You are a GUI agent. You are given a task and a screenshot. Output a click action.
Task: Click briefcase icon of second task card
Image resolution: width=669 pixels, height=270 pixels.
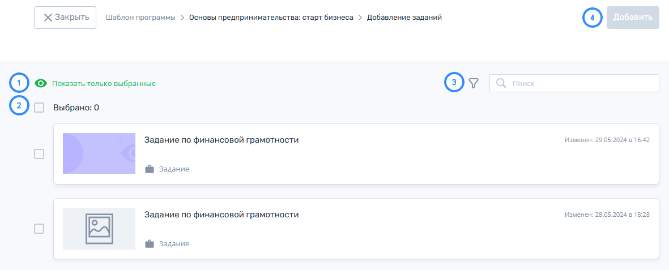(150, 244)
